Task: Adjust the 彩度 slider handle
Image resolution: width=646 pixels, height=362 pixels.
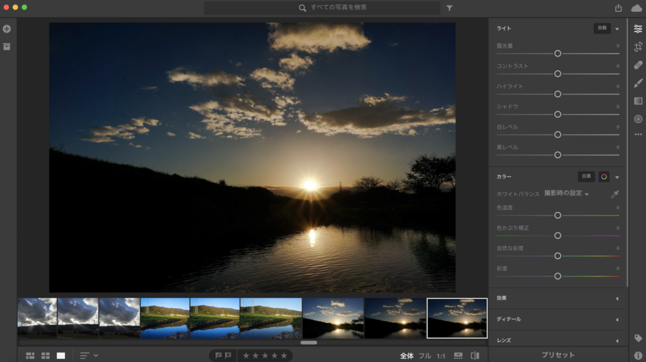Action: pyautogui.click(x=558, y=276)
